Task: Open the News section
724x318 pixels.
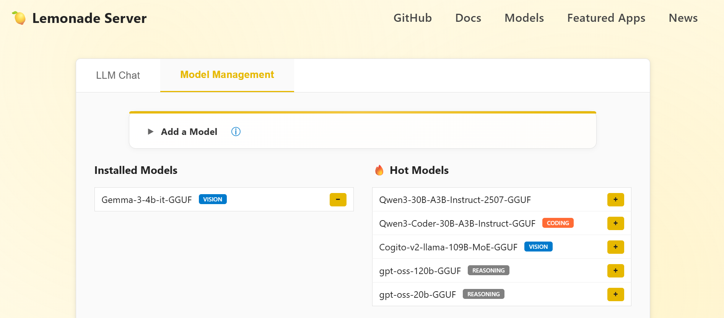Action: coord(683,18)
